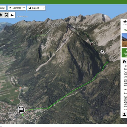Click the bus stop marker on the map
Screen dimensions: 127x127
point(21,110)
